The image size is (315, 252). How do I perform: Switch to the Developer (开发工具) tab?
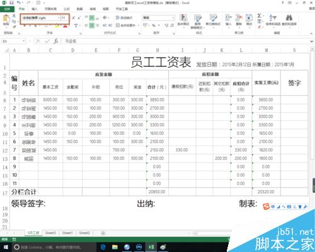(x=122, y=9)
